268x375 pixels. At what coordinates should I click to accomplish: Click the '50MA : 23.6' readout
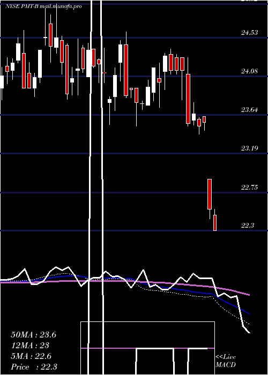tap(33, 335)
